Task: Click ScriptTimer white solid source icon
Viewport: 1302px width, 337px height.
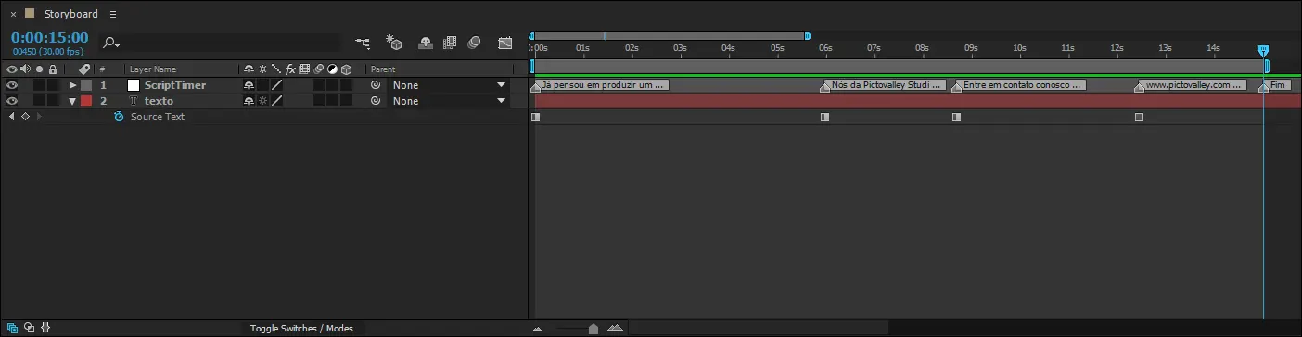Action: pyautogui.click(x=133, y=85)
